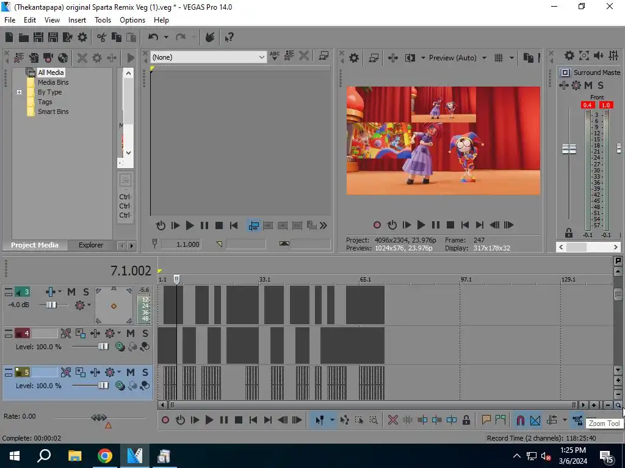Toggle split screen view in preview
This screenshot has width=625, height=468.
pyautogui.click(x=410, y=58)
